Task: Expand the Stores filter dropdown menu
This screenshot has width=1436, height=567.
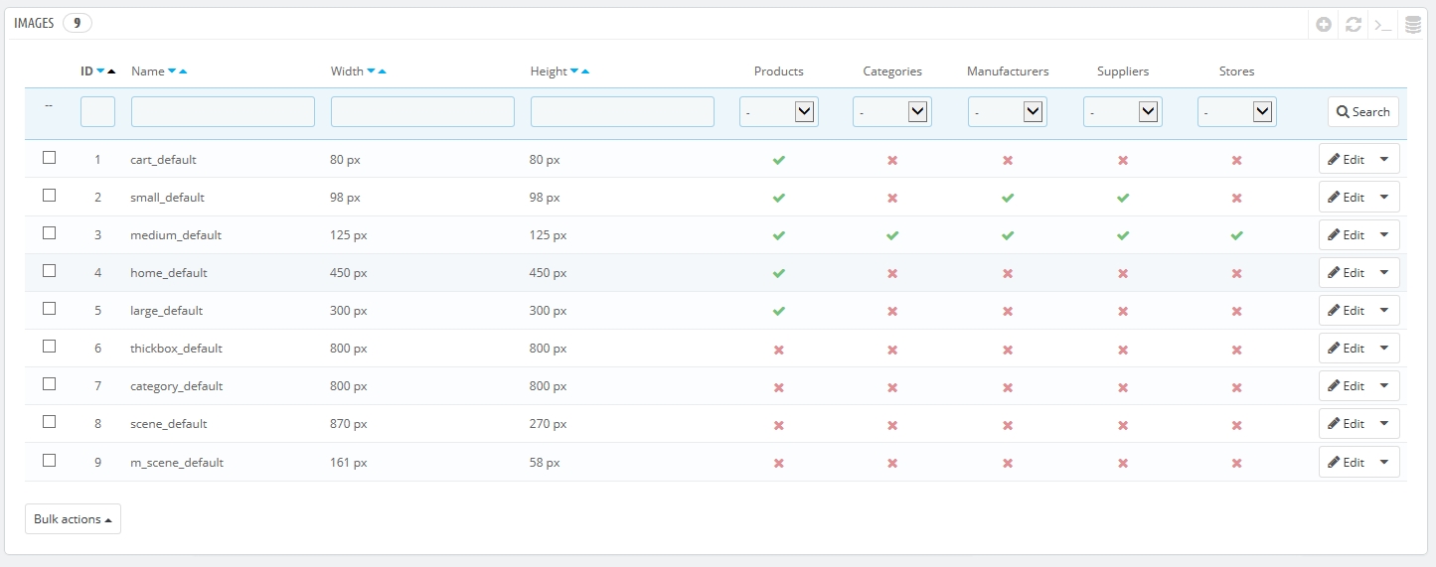Action: [x=1236, y=112]
